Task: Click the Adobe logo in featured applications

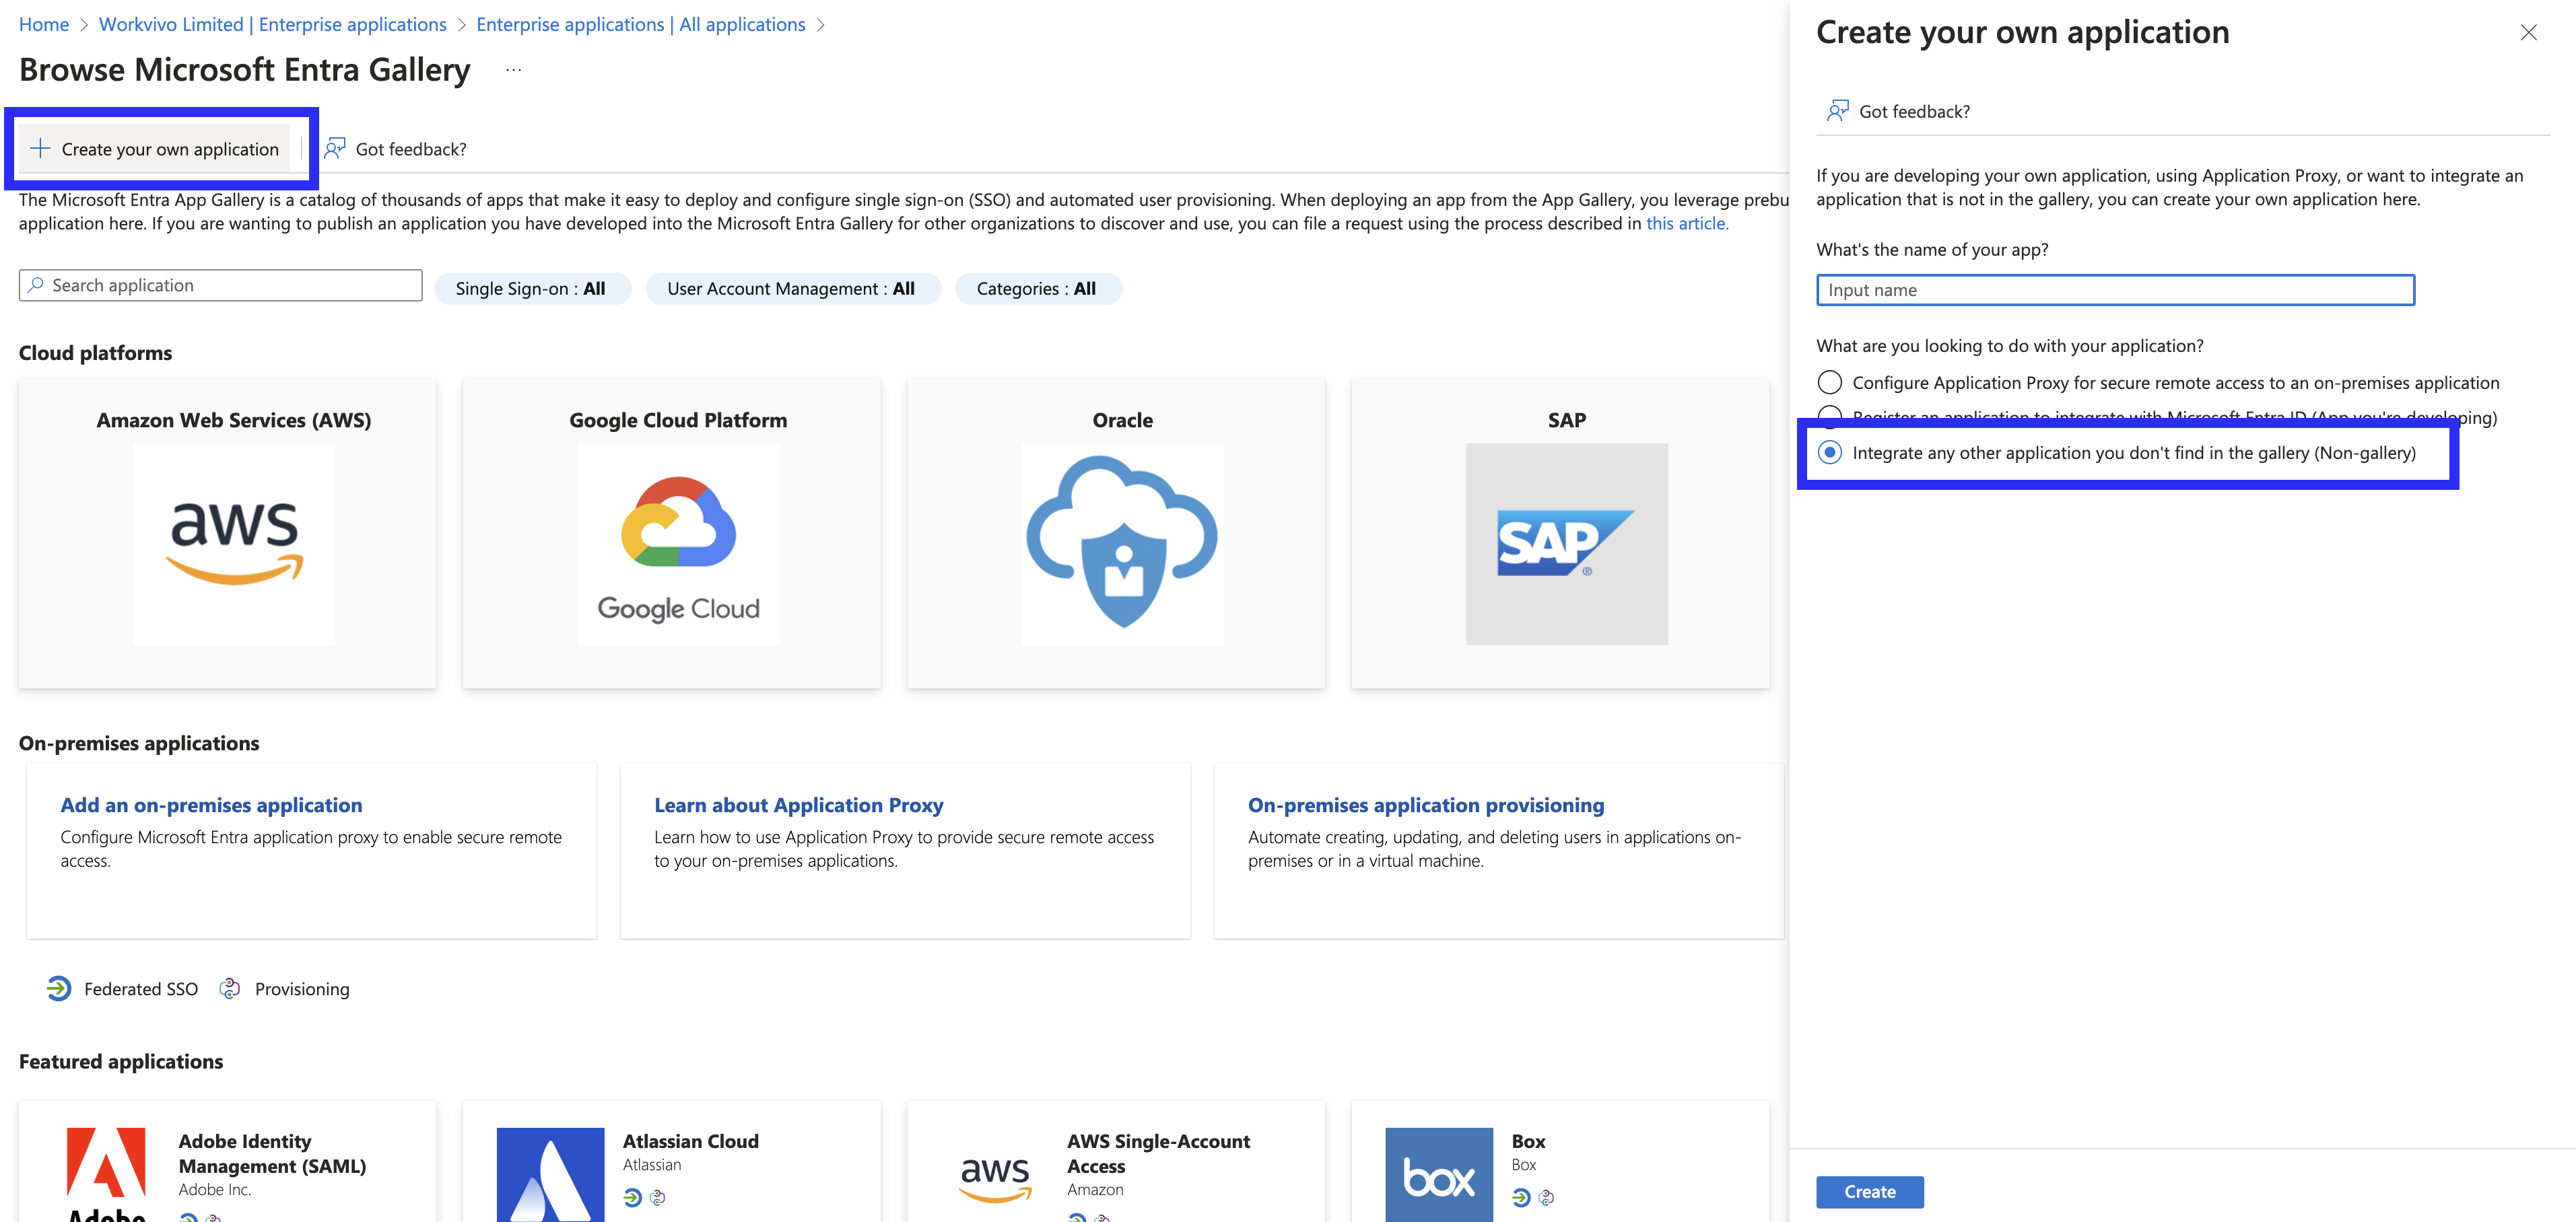Action: point(106,1174)
